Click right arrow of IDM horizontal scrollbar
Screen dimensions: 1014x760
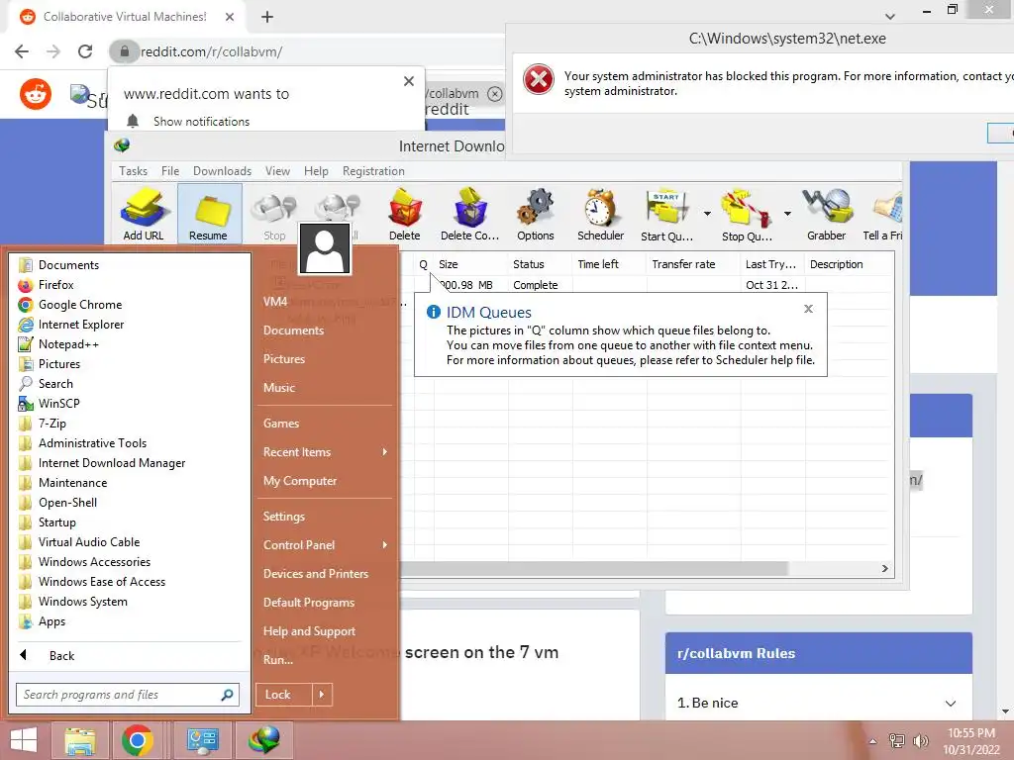[x=884, y=569]
